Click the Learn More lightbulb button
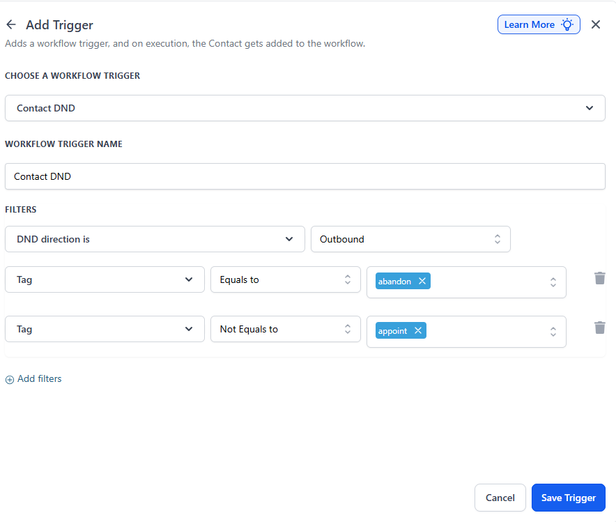 click(x=538, y=24)
